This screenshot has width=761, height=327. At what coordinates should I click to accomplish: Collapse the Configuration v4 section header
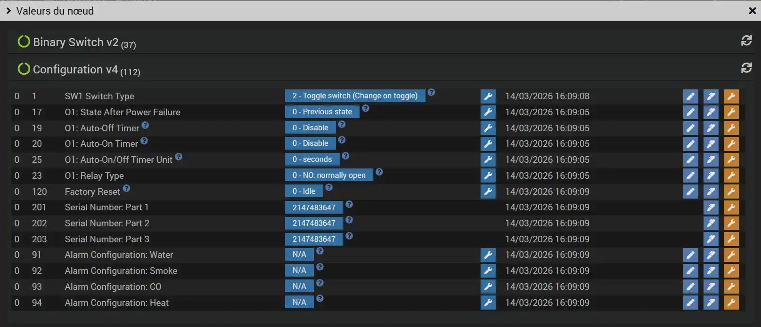75,70
